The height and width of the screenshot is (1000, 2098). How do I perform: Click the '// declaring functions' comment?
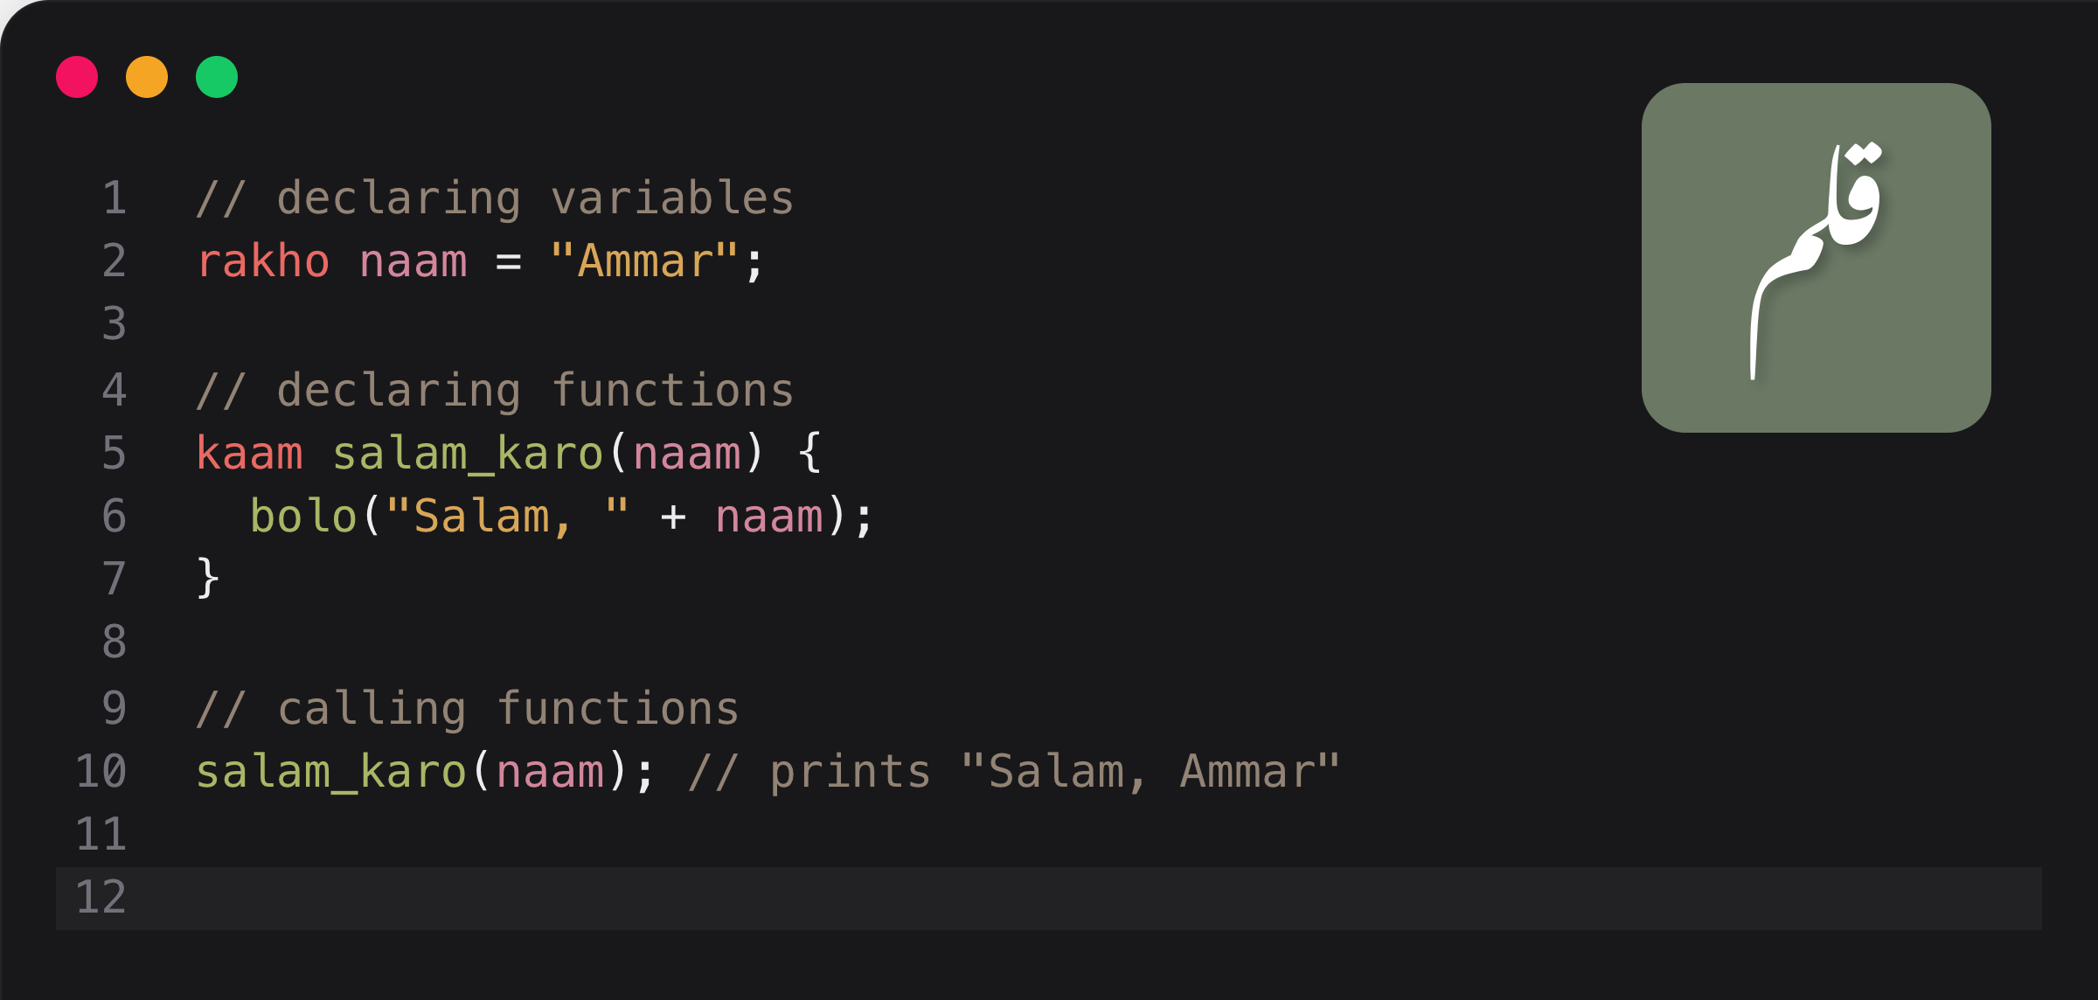point(495,390)
